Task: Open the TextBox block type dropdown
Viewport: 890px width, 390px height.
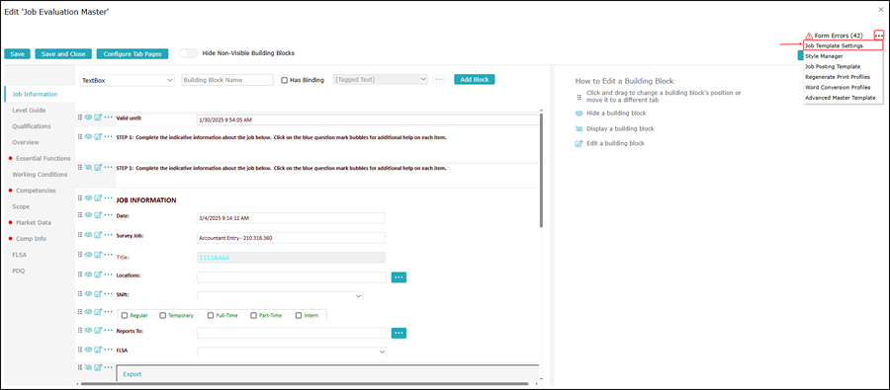Action: click(x=128, y=81)
